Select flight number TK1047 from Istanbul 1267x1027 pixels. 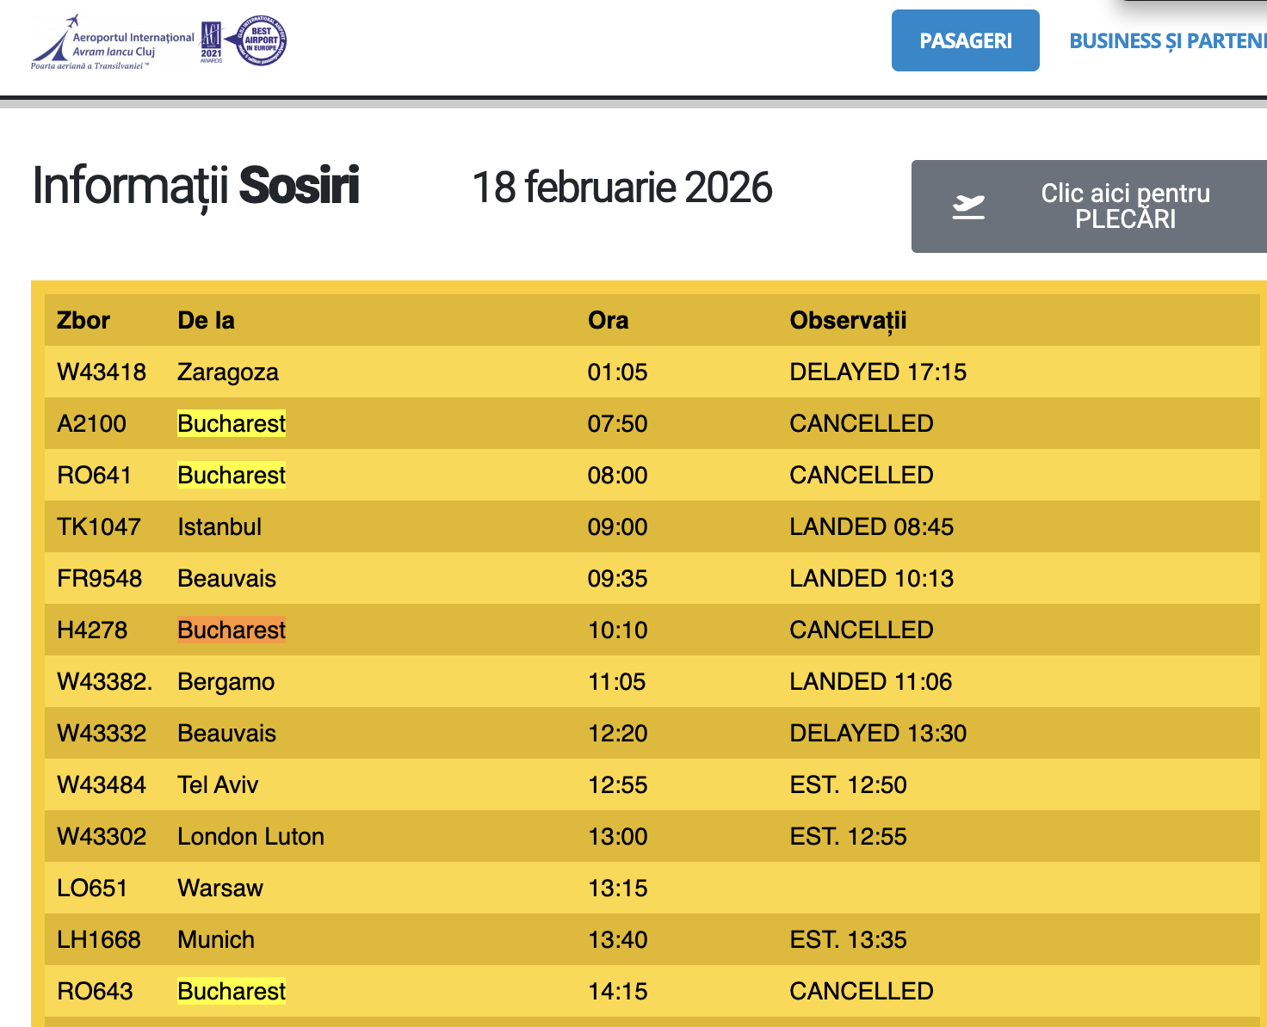tap(99, 527)
